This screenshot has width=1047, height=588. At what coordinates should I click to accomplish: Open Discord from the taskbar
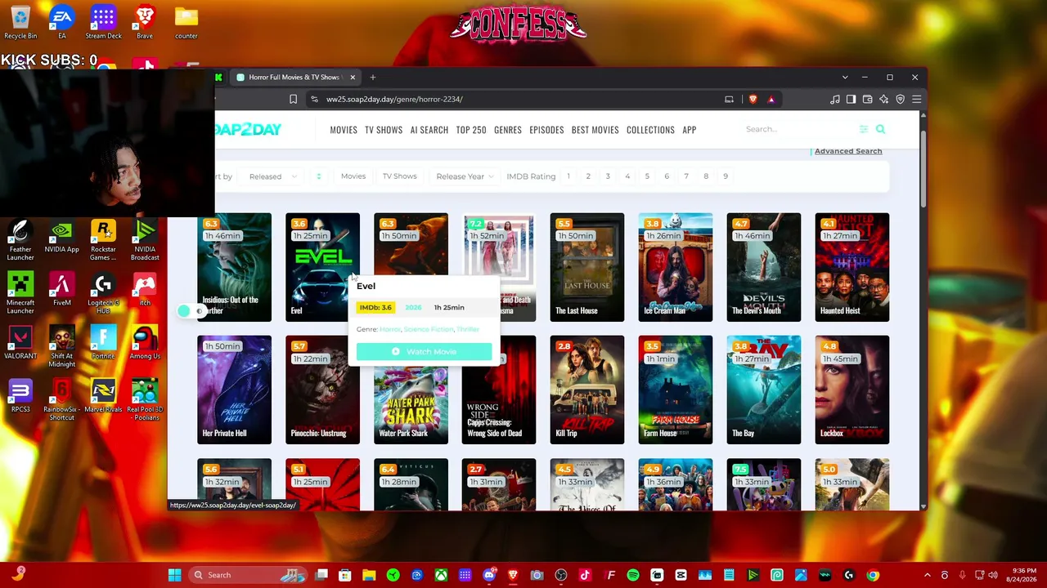click(x=489, y=575)
